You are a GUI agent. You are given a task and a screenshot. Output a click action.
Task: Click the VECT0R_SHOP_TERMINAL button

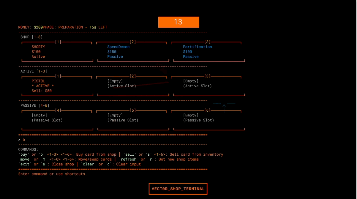[x=178, y=189]
